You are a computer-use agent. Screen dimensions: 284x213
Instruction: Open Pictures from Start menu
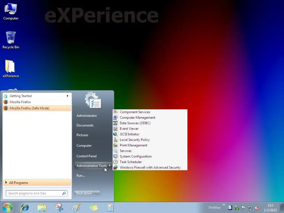[82, 135]
